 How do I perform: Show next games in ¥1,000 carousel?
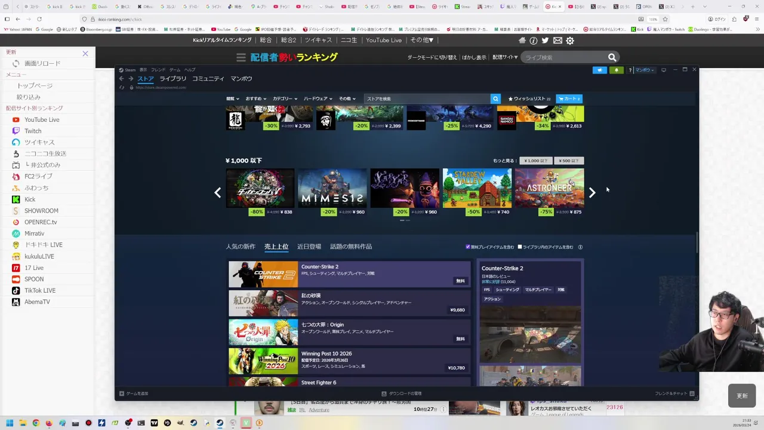coord(592,192)
